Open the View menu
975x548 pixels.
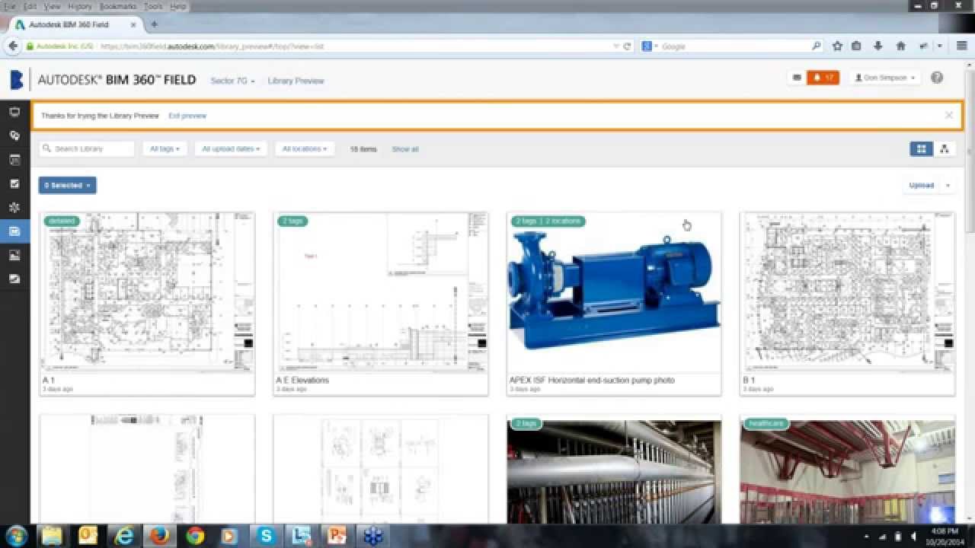[53, 6]
